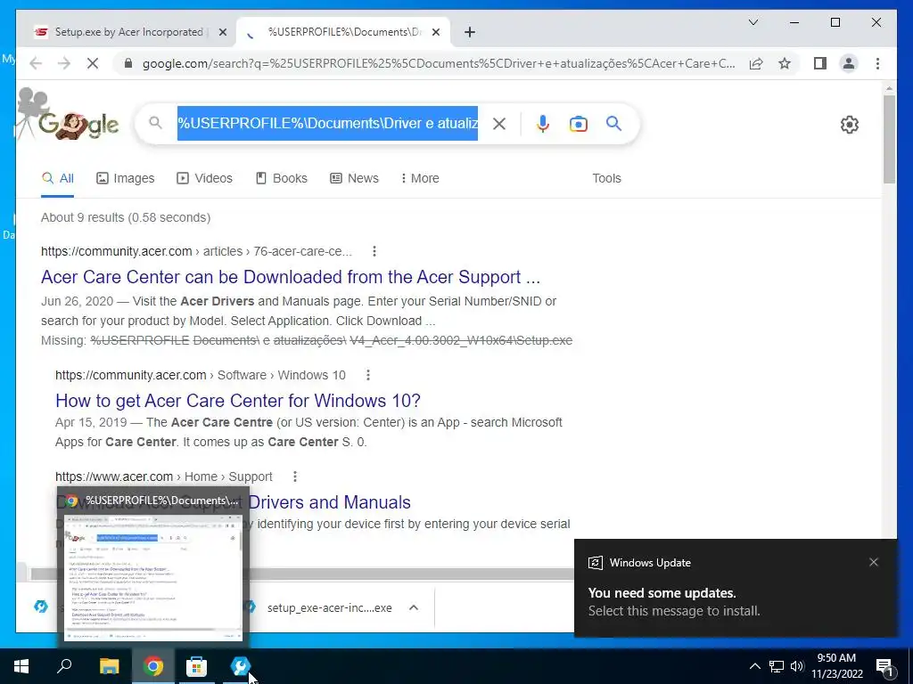Start a voice search with microphone
913x684 pixels.
(x=543, y=123)
